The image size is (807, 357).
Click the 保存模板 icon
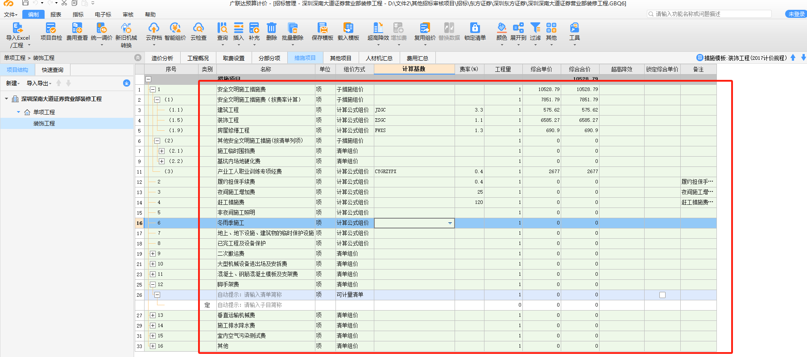tap(322, 28)
